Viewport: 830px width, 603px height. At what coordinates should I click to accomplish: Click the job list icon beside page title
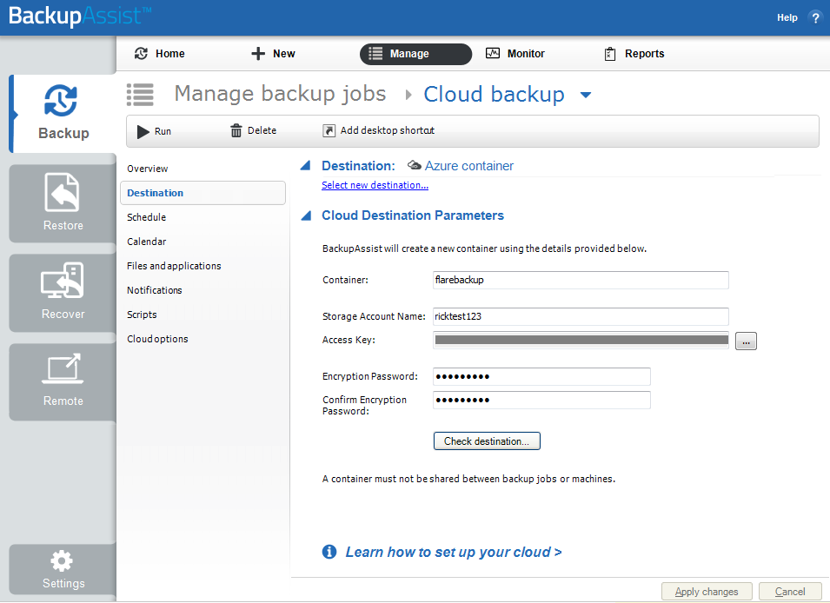pyautogui.click(x=140, y=95)
